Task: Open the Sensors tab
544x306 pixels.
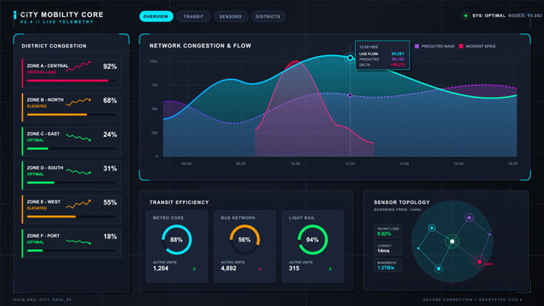Action: click(231, 16)
